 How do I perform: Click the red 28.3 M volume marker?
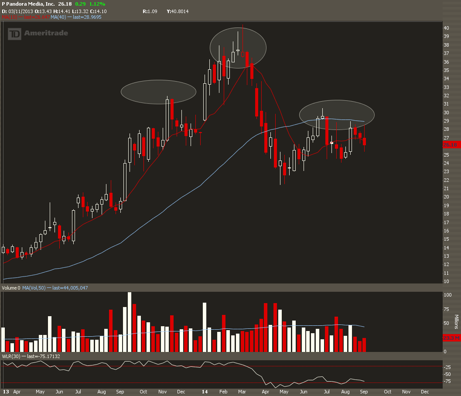[x=451, y=338]
